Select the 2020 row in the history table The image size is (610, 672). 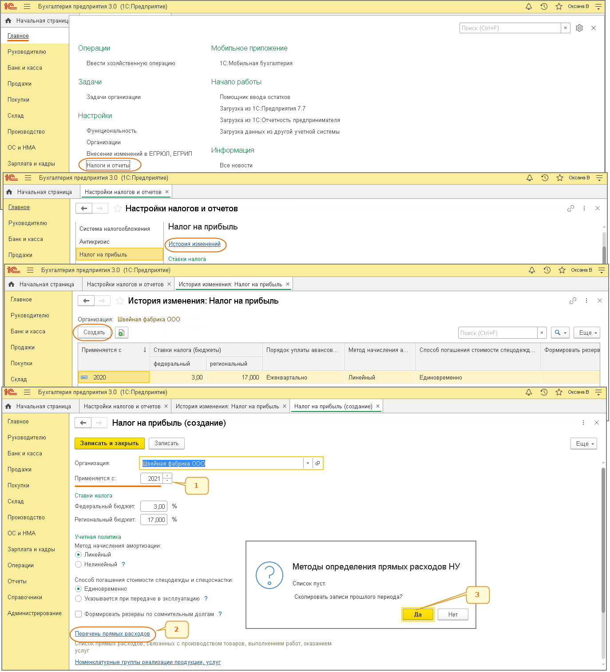click(339, 377)
